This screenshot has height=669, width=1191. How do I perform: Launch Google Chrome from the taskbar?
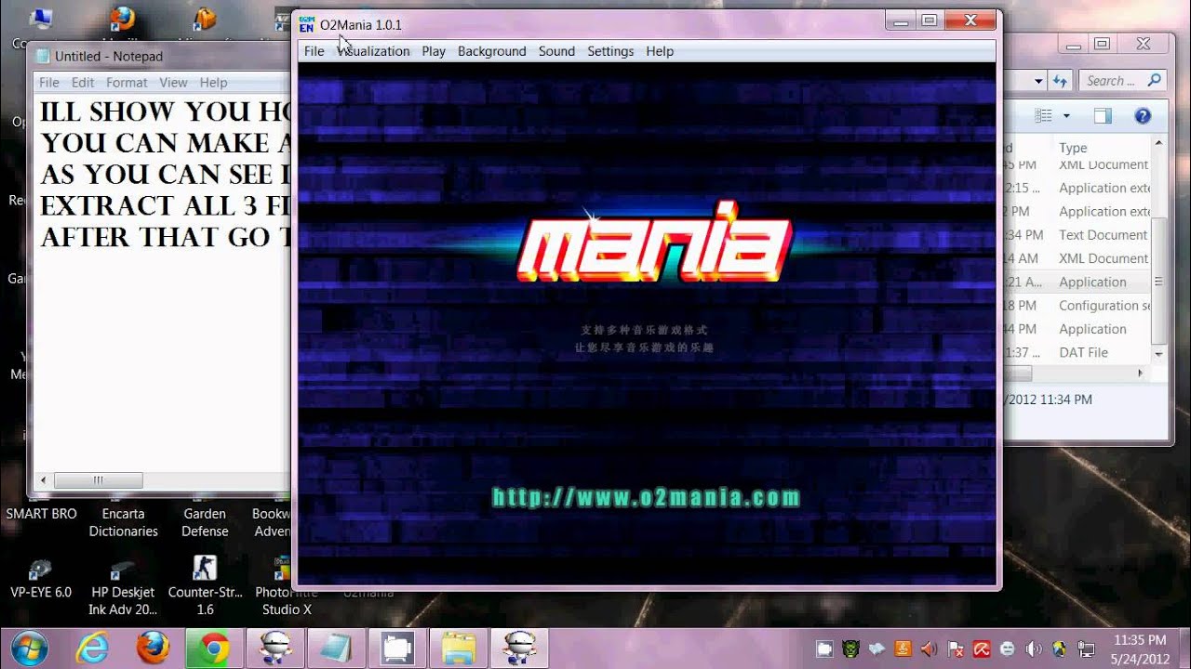coord(214,648)
